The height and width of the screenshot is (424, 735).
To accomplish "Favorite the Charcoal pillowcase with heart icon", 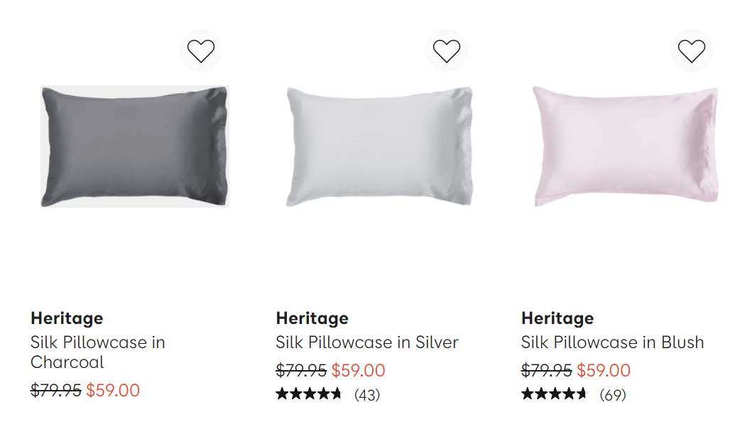I will coord(201,50).
